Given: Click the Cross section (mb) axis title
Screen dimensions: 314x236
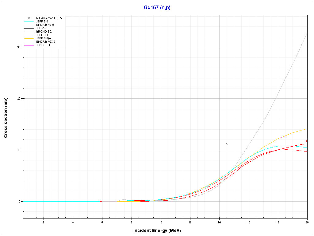Looking at the screenshot, I should (x=6, y=118).
